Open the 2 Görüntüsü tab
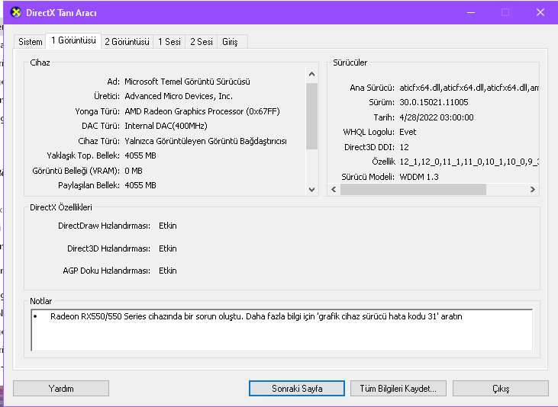Viewport: 558px width, 407px height. (x=127, y=42)
